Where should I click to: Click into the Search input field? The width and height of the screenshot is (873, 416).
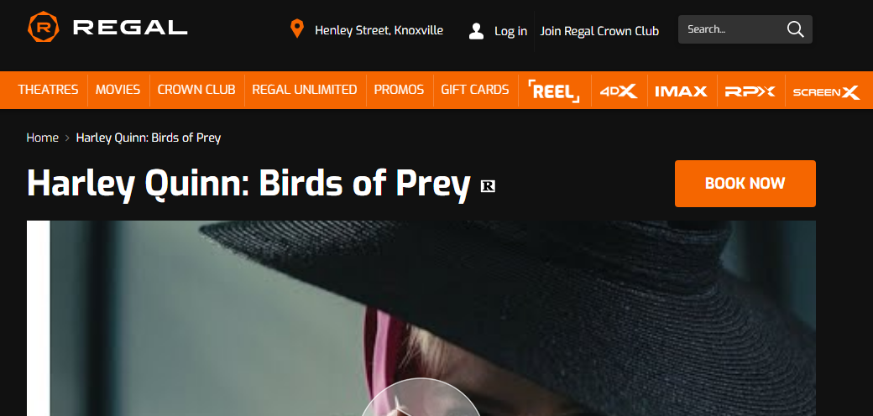(x=732, y=29)
